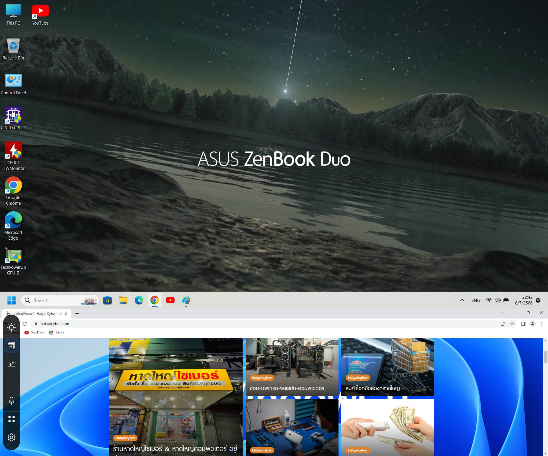Open Microsoft Store from taskbar
Image resolution: width=548 pixels, height=456 pixels.
pyautogui.click(x=107, y=300)
